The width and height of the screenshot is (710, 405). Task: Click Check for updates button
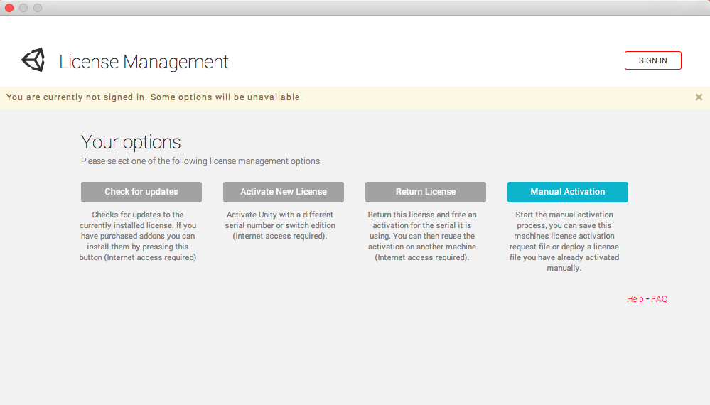point(141,192)
